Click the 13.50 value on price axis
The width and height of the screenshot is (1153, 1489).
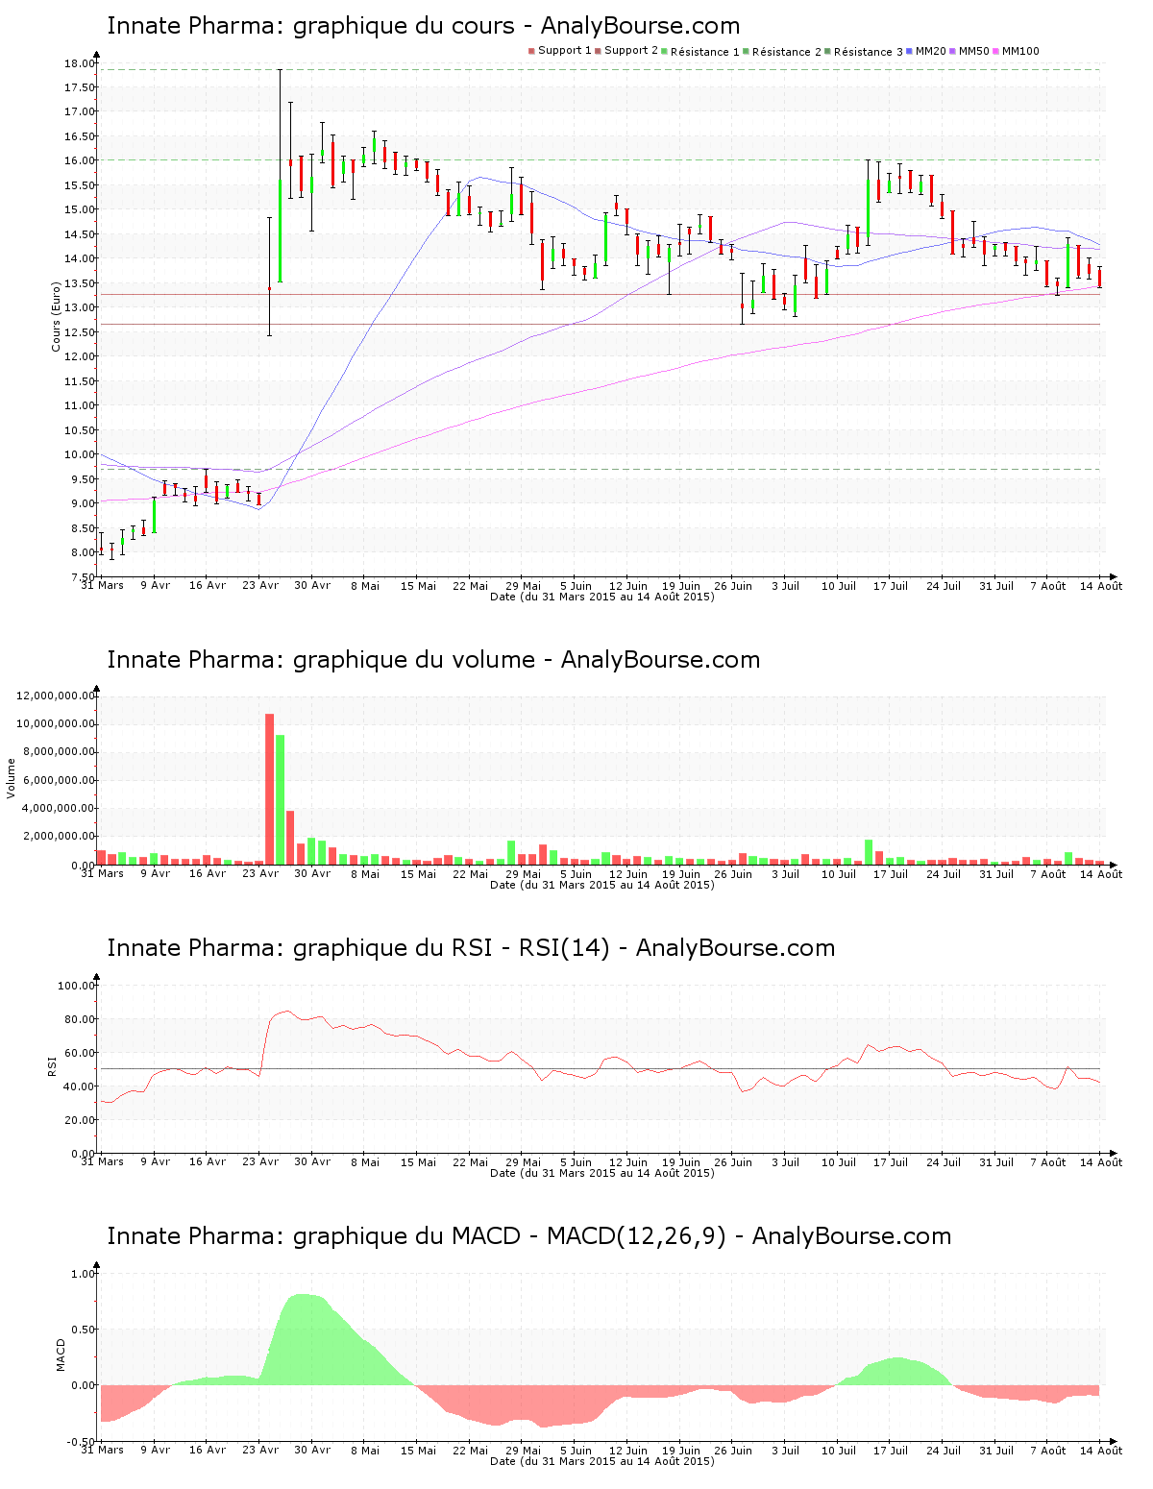80,283
